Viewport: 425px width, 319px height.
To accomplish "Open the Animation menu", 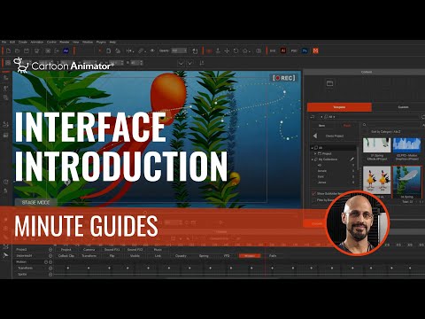I will (x=37, y=43).
